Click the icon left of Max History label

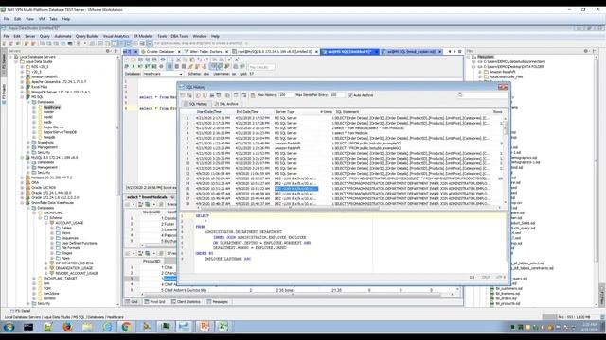(253, 95)
